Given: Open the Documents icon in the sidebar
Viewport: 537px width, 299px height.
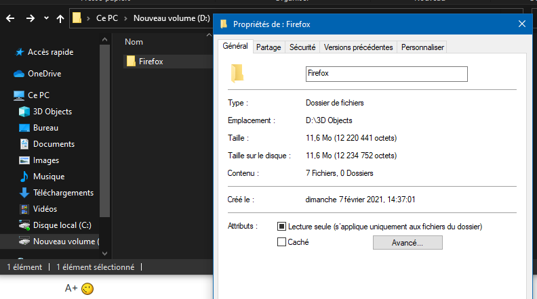Looking at the screenshot, I should point(24,144).
